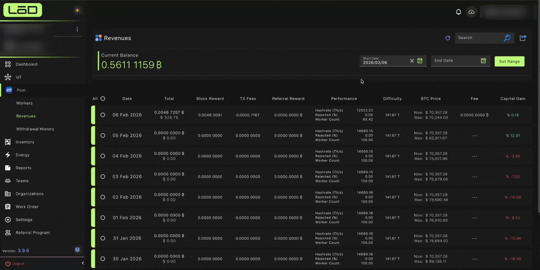The image size is (540, 270).
Task: Select the 05 Feb 2026 row
Action: [103, 135]
